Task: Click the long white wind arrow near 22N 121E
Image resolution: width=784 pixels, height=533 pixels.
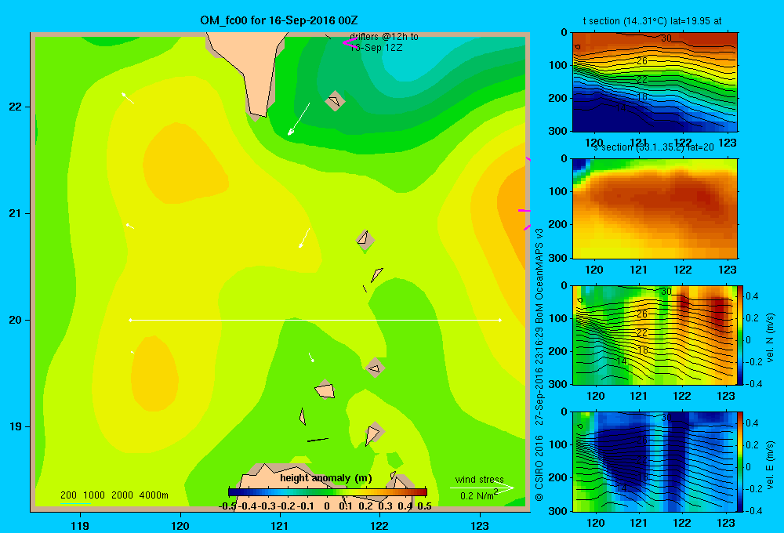Action: [x=299, y=119]
